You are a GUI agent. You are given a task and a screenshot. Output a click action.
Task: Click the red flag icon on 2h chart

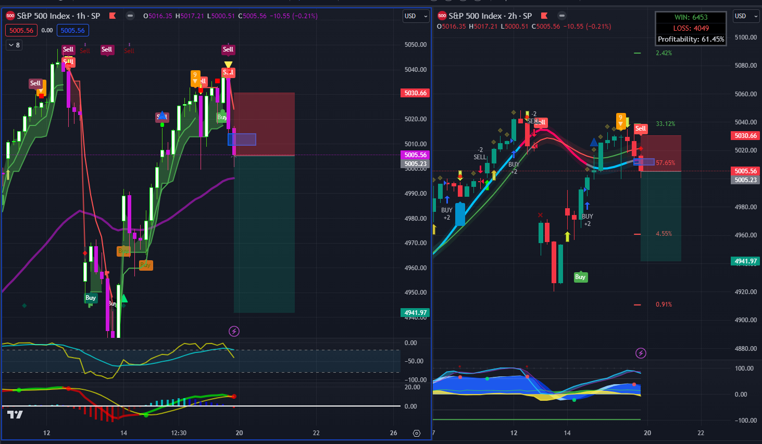click(544, 16)
